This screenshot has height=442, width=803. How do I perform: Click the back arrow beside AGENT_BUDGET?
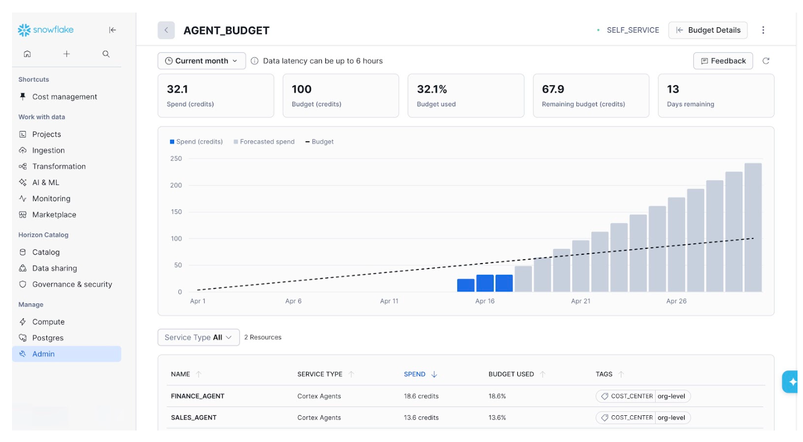[166, 31]
